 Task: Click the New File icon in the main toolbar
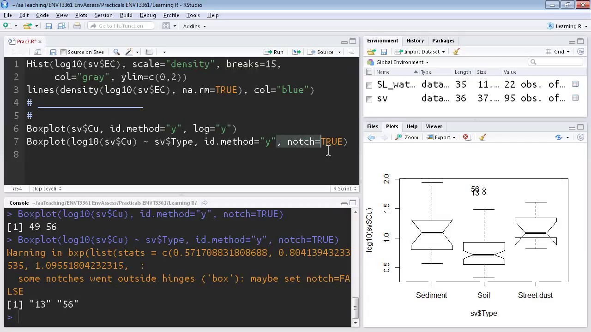coord(7,26)
